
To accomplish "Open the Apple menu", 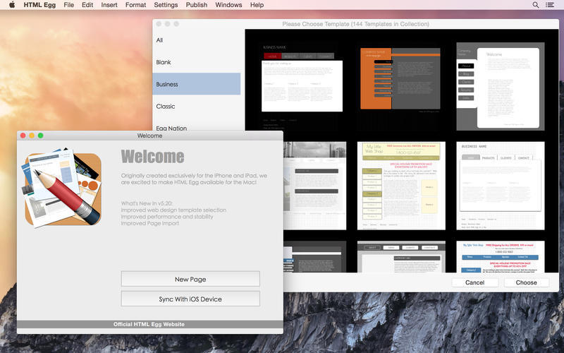I will pos(11,5).
